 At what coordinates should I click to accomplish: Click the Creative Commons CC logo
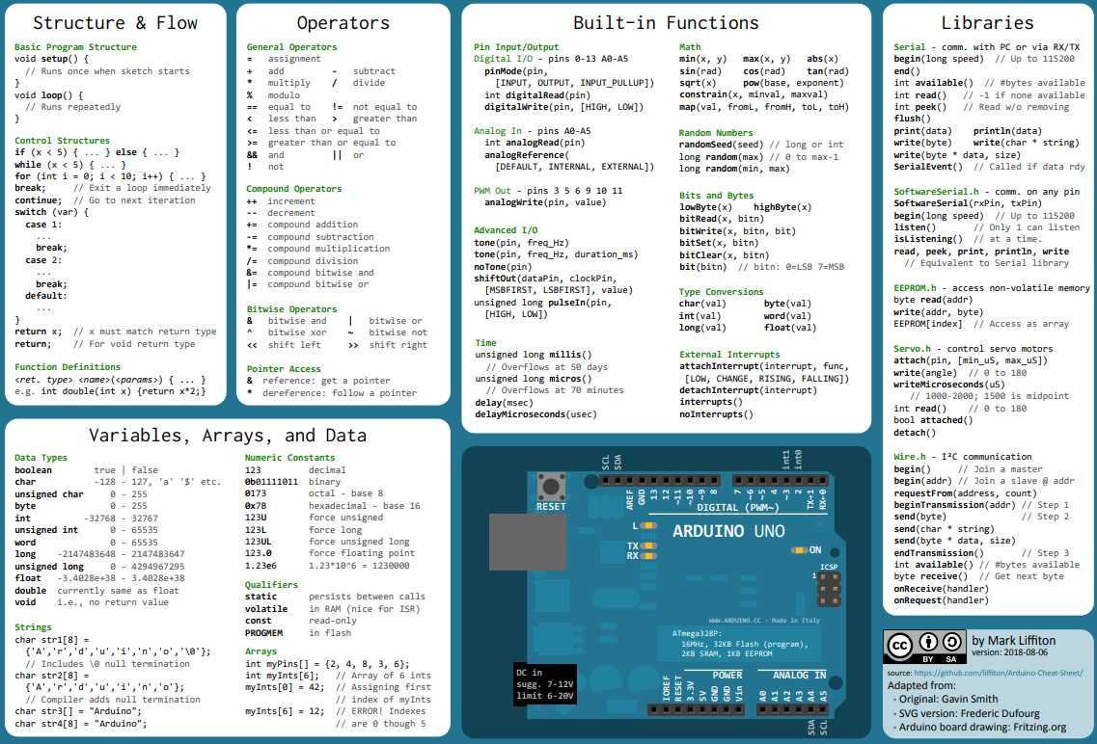tap(900, 646)
